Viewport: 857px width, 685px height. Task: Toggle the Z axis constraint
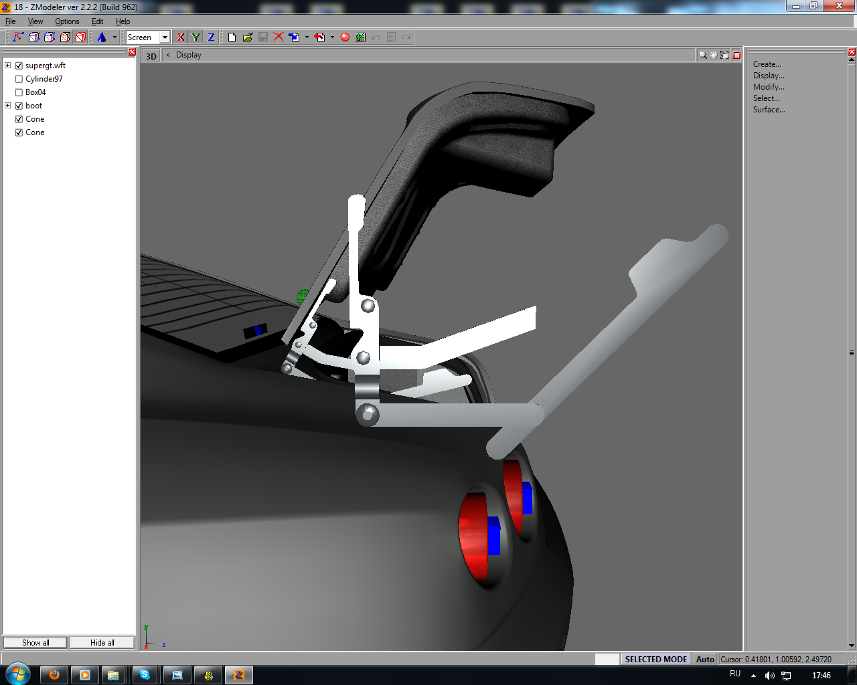coord(211,37)
